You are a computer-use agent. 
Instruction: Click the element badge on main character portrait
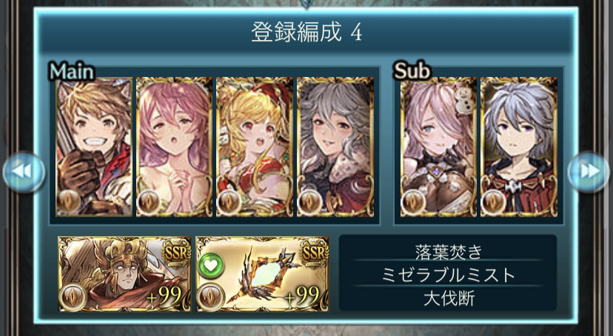point(69,202)
